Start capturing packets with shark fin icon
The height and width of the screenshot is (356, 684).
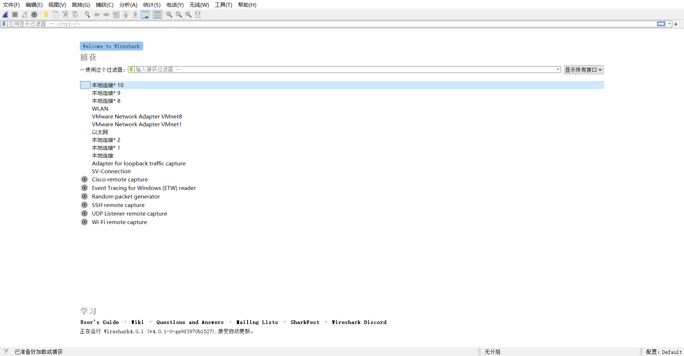(x=5, y=15)
